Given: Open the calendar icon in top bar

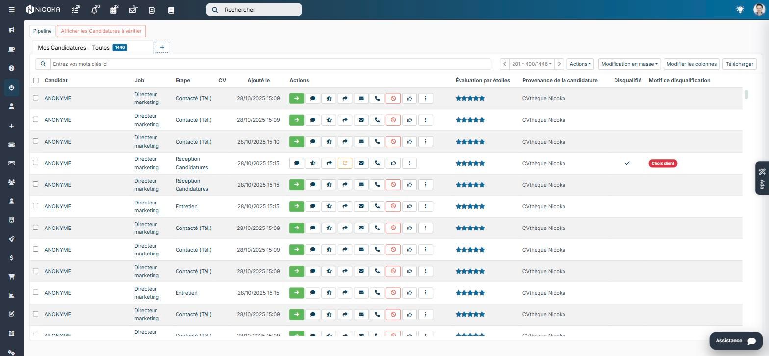Looking at the screenshot, I should [113, 10].
